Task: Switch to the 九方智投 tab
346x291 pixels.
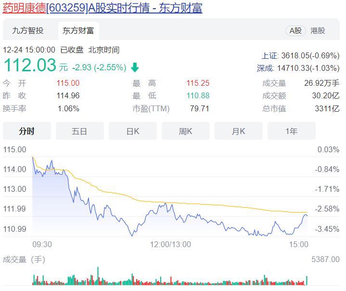Action: click(28, 30)
